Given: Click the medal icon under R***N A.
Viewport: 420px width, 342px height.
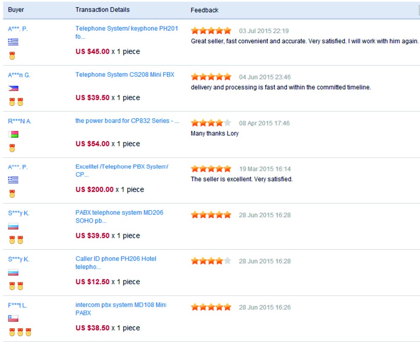Looking at the screenshot, I should [12, 148].
